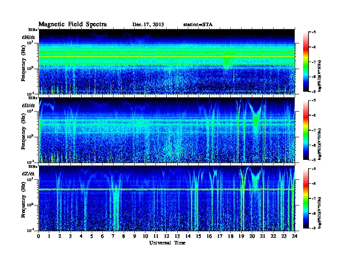
Task: Click hour tick label "2" on time axis
Action: coord(60,236)
